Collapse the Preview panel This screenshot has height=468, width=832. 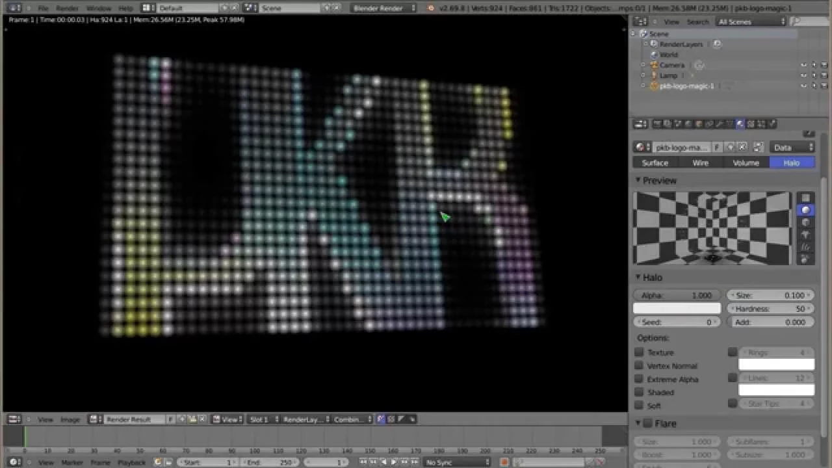click(638, 180)
